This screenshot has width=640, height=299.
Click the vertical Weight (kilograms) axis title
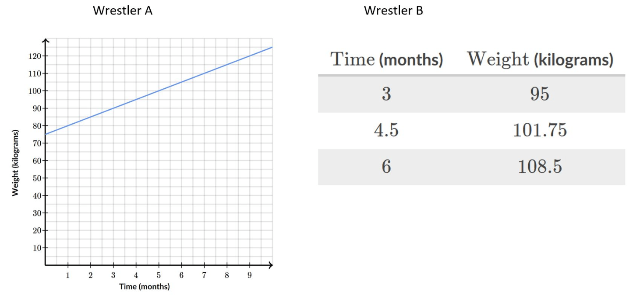(x=15, y=163)
